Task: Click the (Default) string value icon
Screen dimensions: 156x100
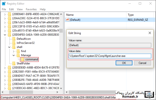Action: (x=67, y=20)
